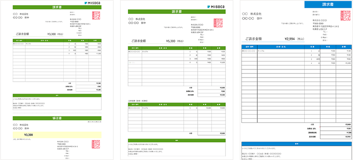Select the green 請求書 header on the left invoice

pos(57,7)
